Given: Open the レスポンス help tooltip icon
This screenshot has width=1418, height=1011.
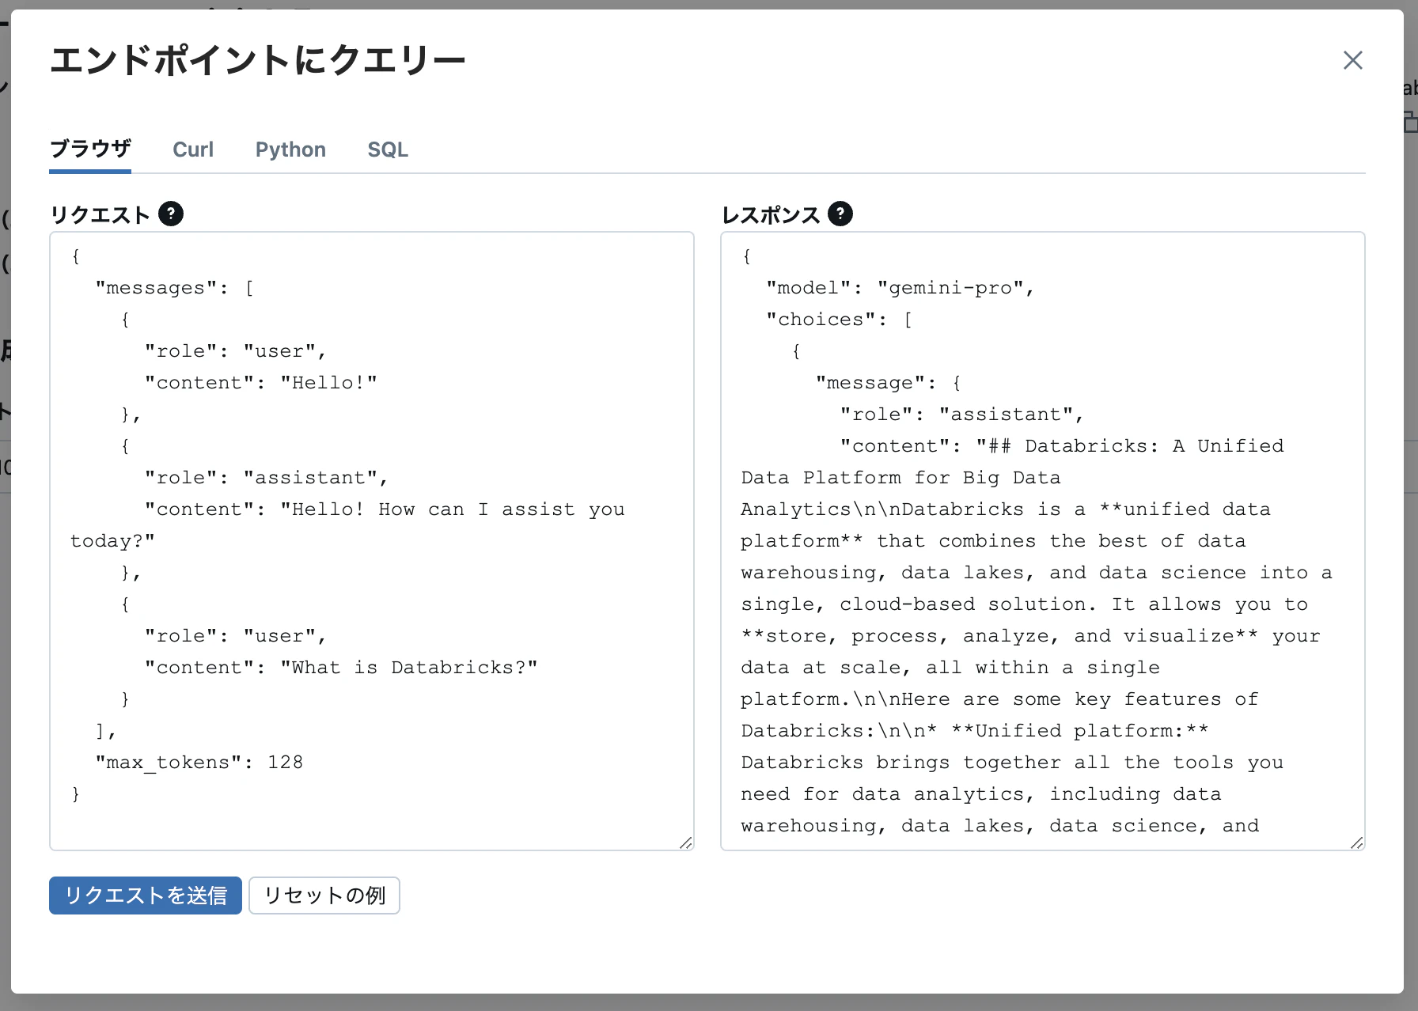Looking at the screenshot, I should pyautogui.click(x=840, y=214).
